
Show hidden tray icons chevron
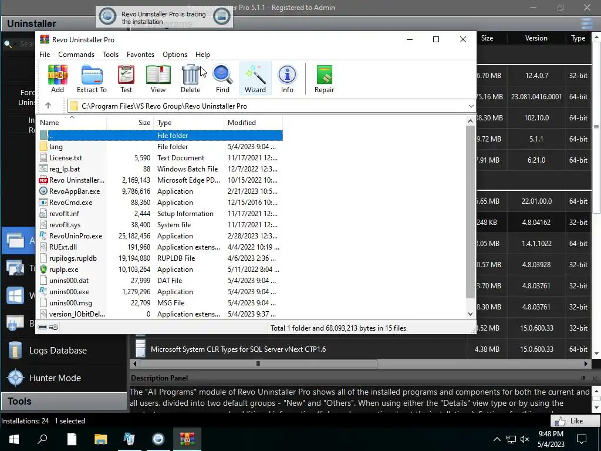[x=497, y=439]
